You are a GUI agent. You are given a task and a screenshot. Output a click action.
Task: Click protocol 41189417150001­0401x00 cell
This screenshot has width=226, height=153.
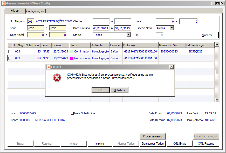pyautogui.click(x=141, y=58)
